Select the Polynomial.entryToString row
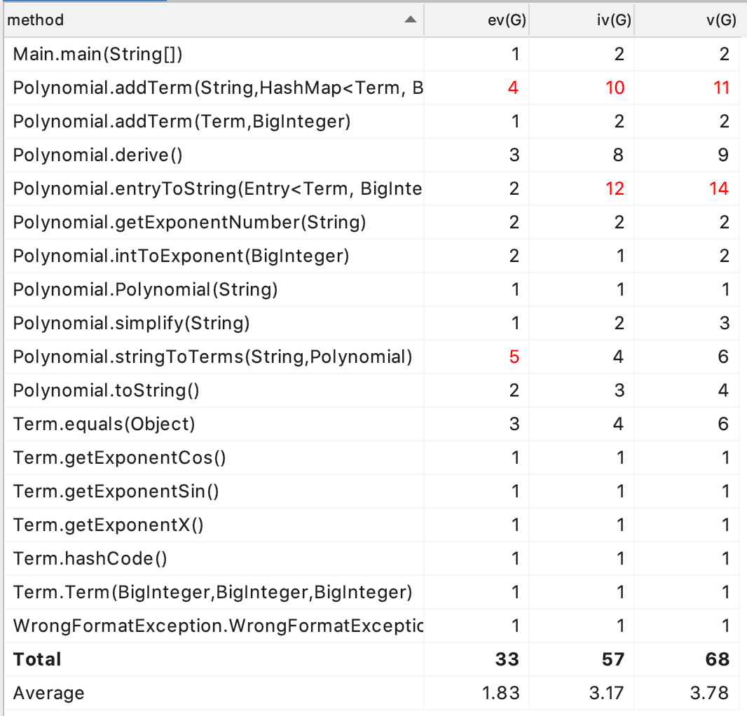Screen dimensions: 747x716 (371, 188)
